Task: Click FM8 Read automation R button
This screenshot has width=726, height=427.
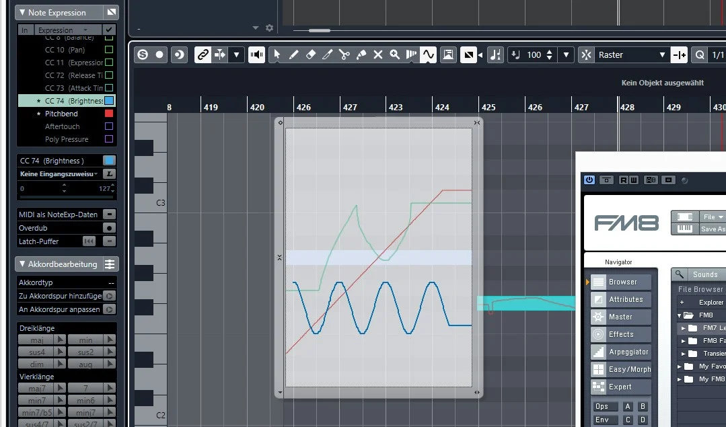Action: tap(624, 180)
